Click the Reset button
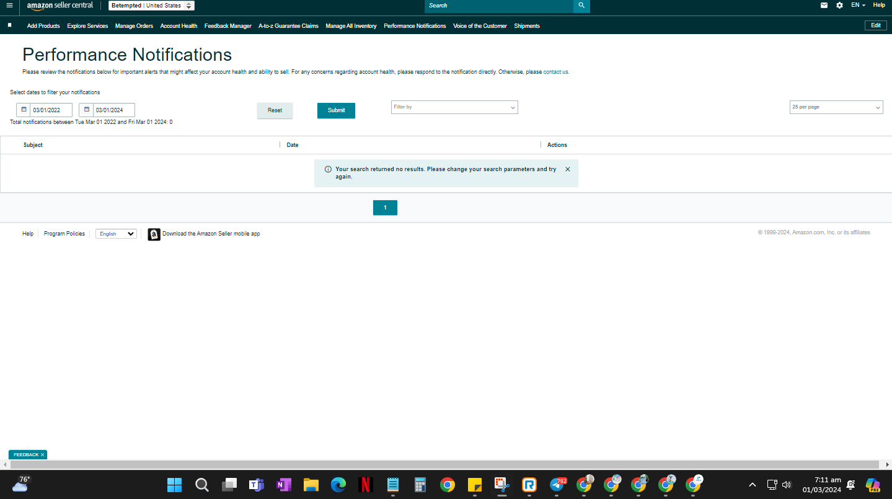The width and height of the screenshot is (892, 499). click(275, 110)
